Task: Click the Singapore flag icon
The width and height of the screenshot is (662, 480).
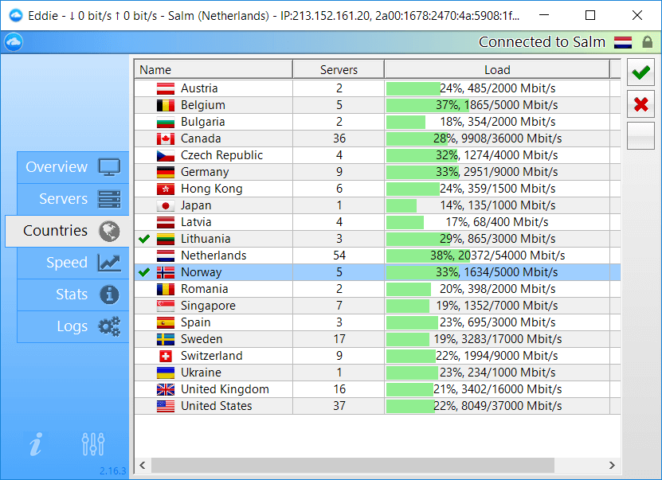Action: 166,306
